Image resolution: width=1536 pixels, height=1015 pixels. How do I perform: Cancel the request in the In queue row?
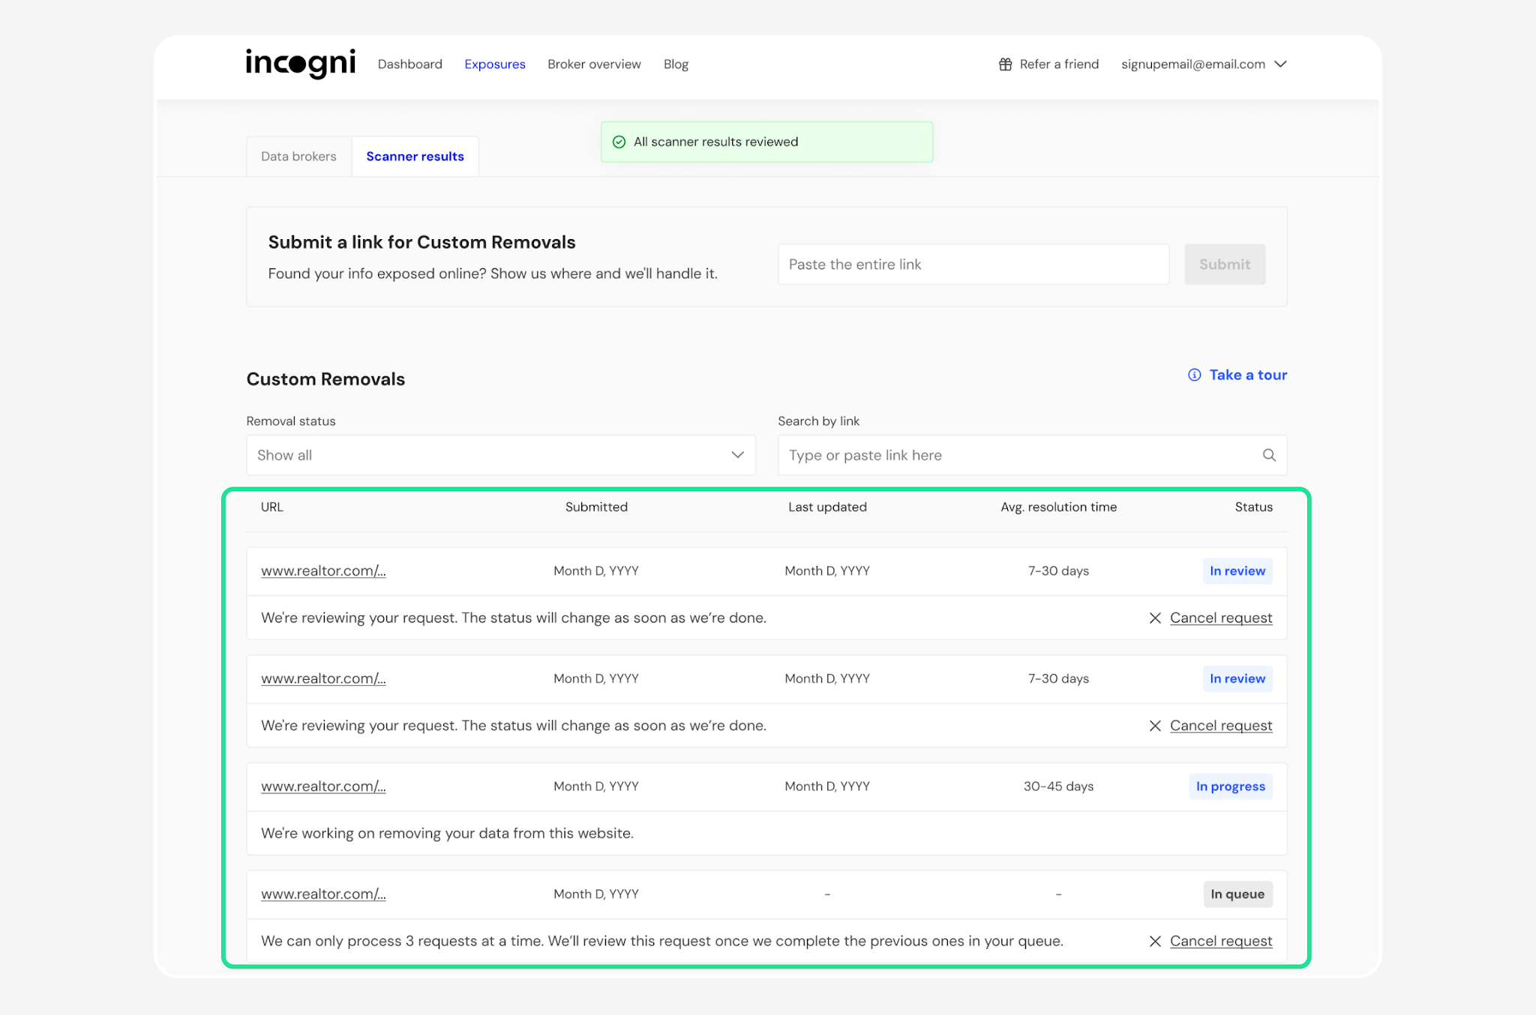pos(1221,942)
